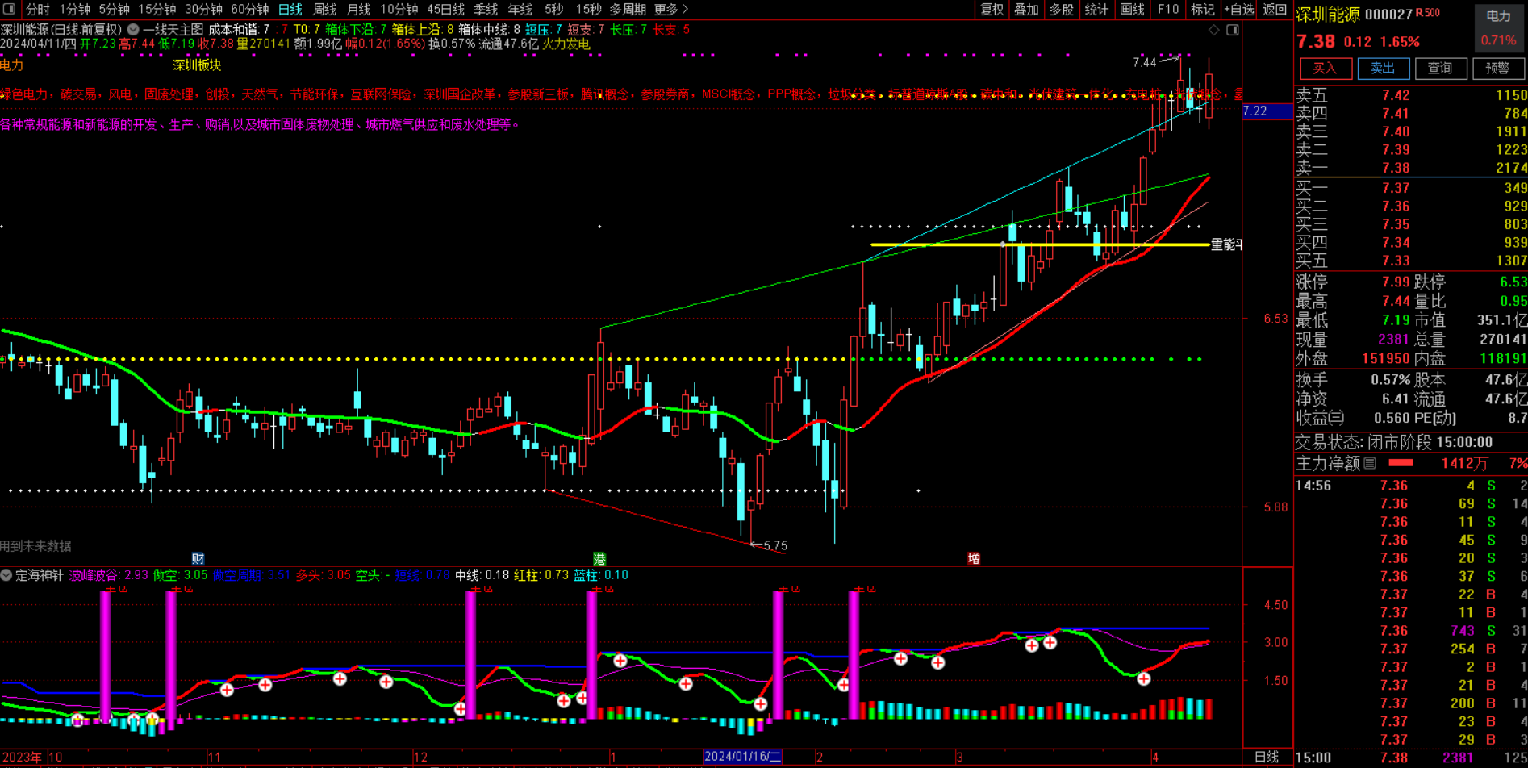Click the 卖一 ask price 7.38
The height and width of the screenshot is (768, 1528).
tap(1396, 168)
